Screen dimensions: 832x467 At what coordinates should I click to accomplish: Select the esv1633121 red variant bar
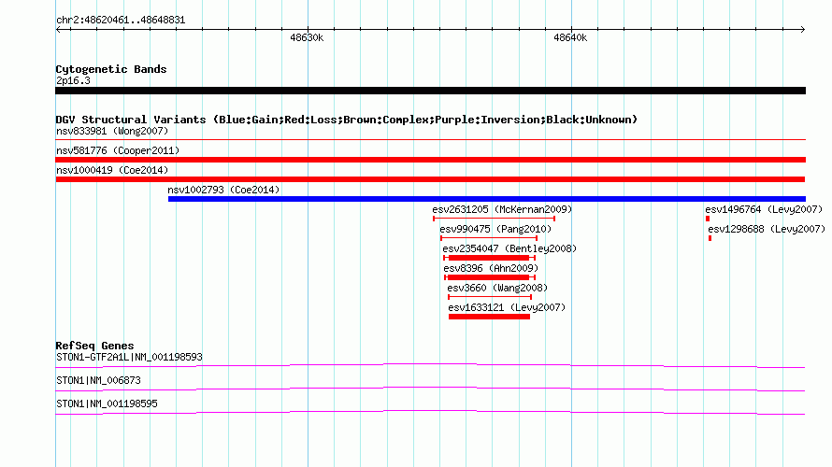[x=489, y=317]
